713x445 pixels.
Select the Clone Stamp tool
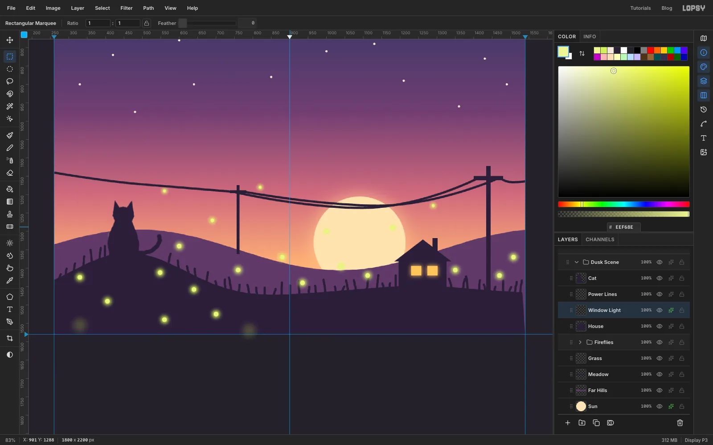pos(10,214)
